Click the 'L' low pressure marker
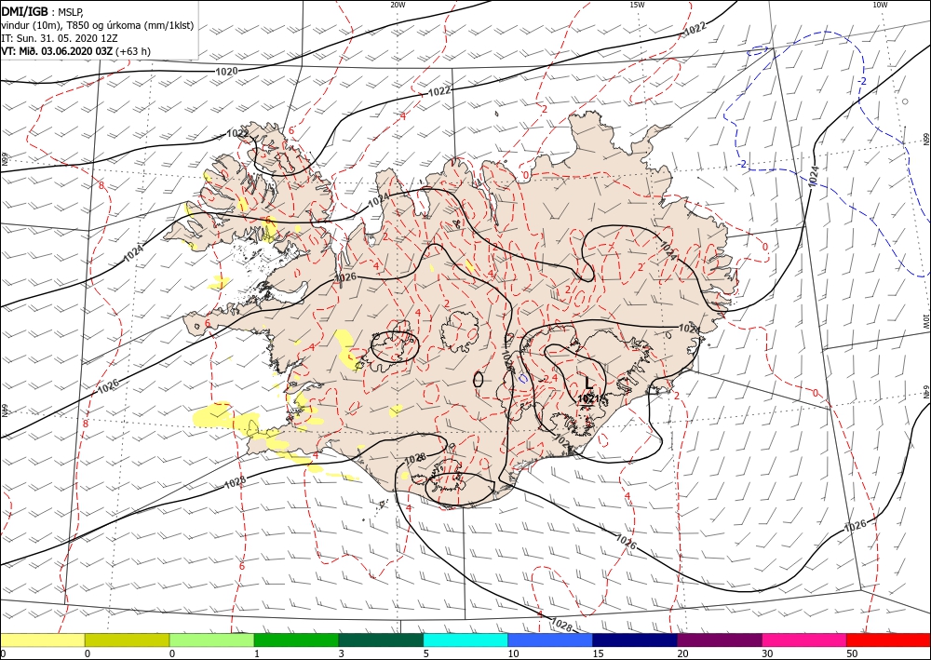931x660 pixels. (588, 383)
